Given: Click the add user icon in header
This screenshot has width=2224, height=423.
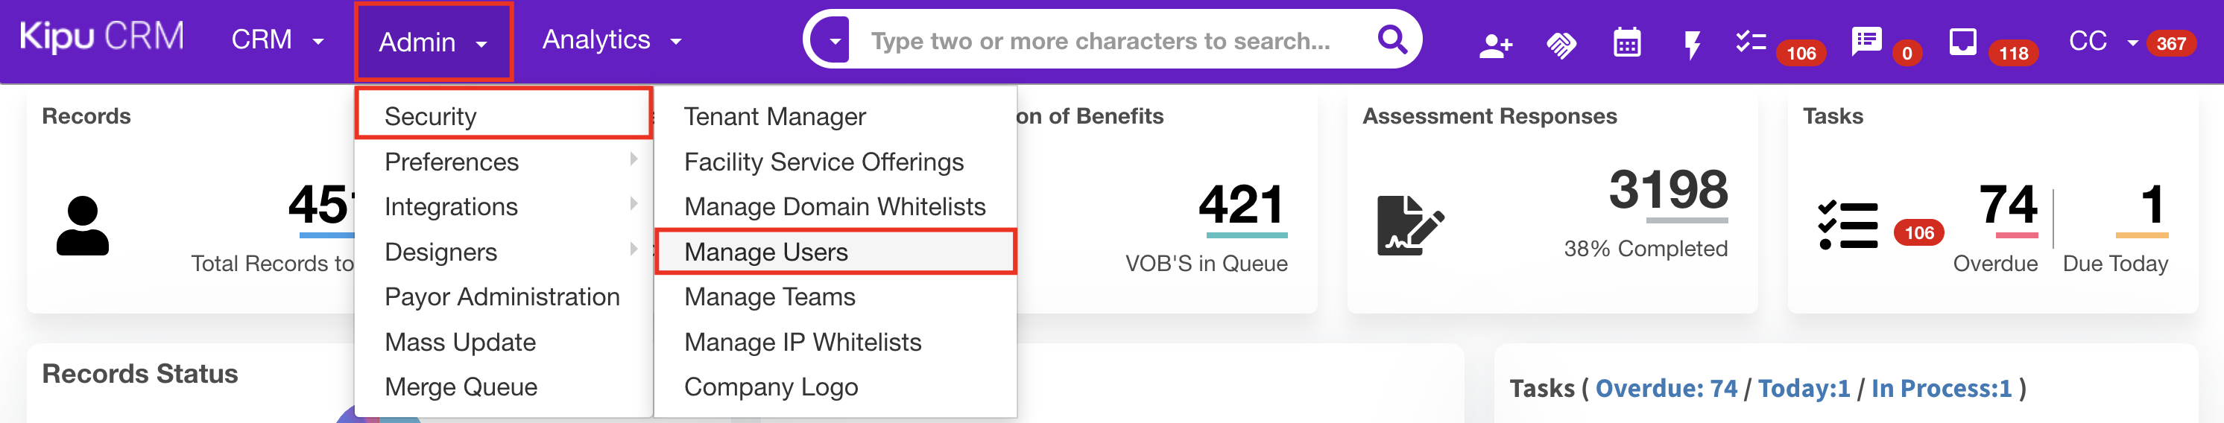Looking at the screenshot, I should (1495, 44).
